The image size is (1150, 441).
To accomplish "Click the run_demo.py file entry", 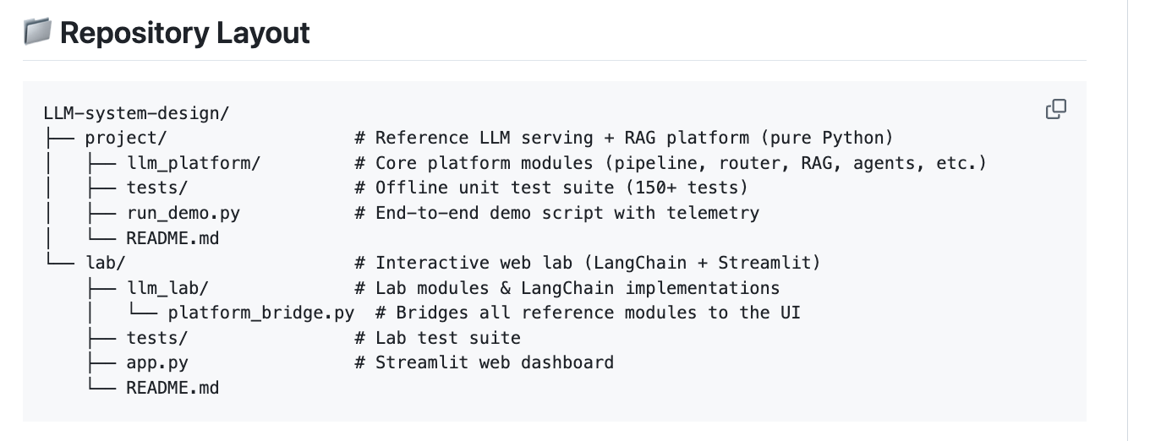I will [183, 213].
